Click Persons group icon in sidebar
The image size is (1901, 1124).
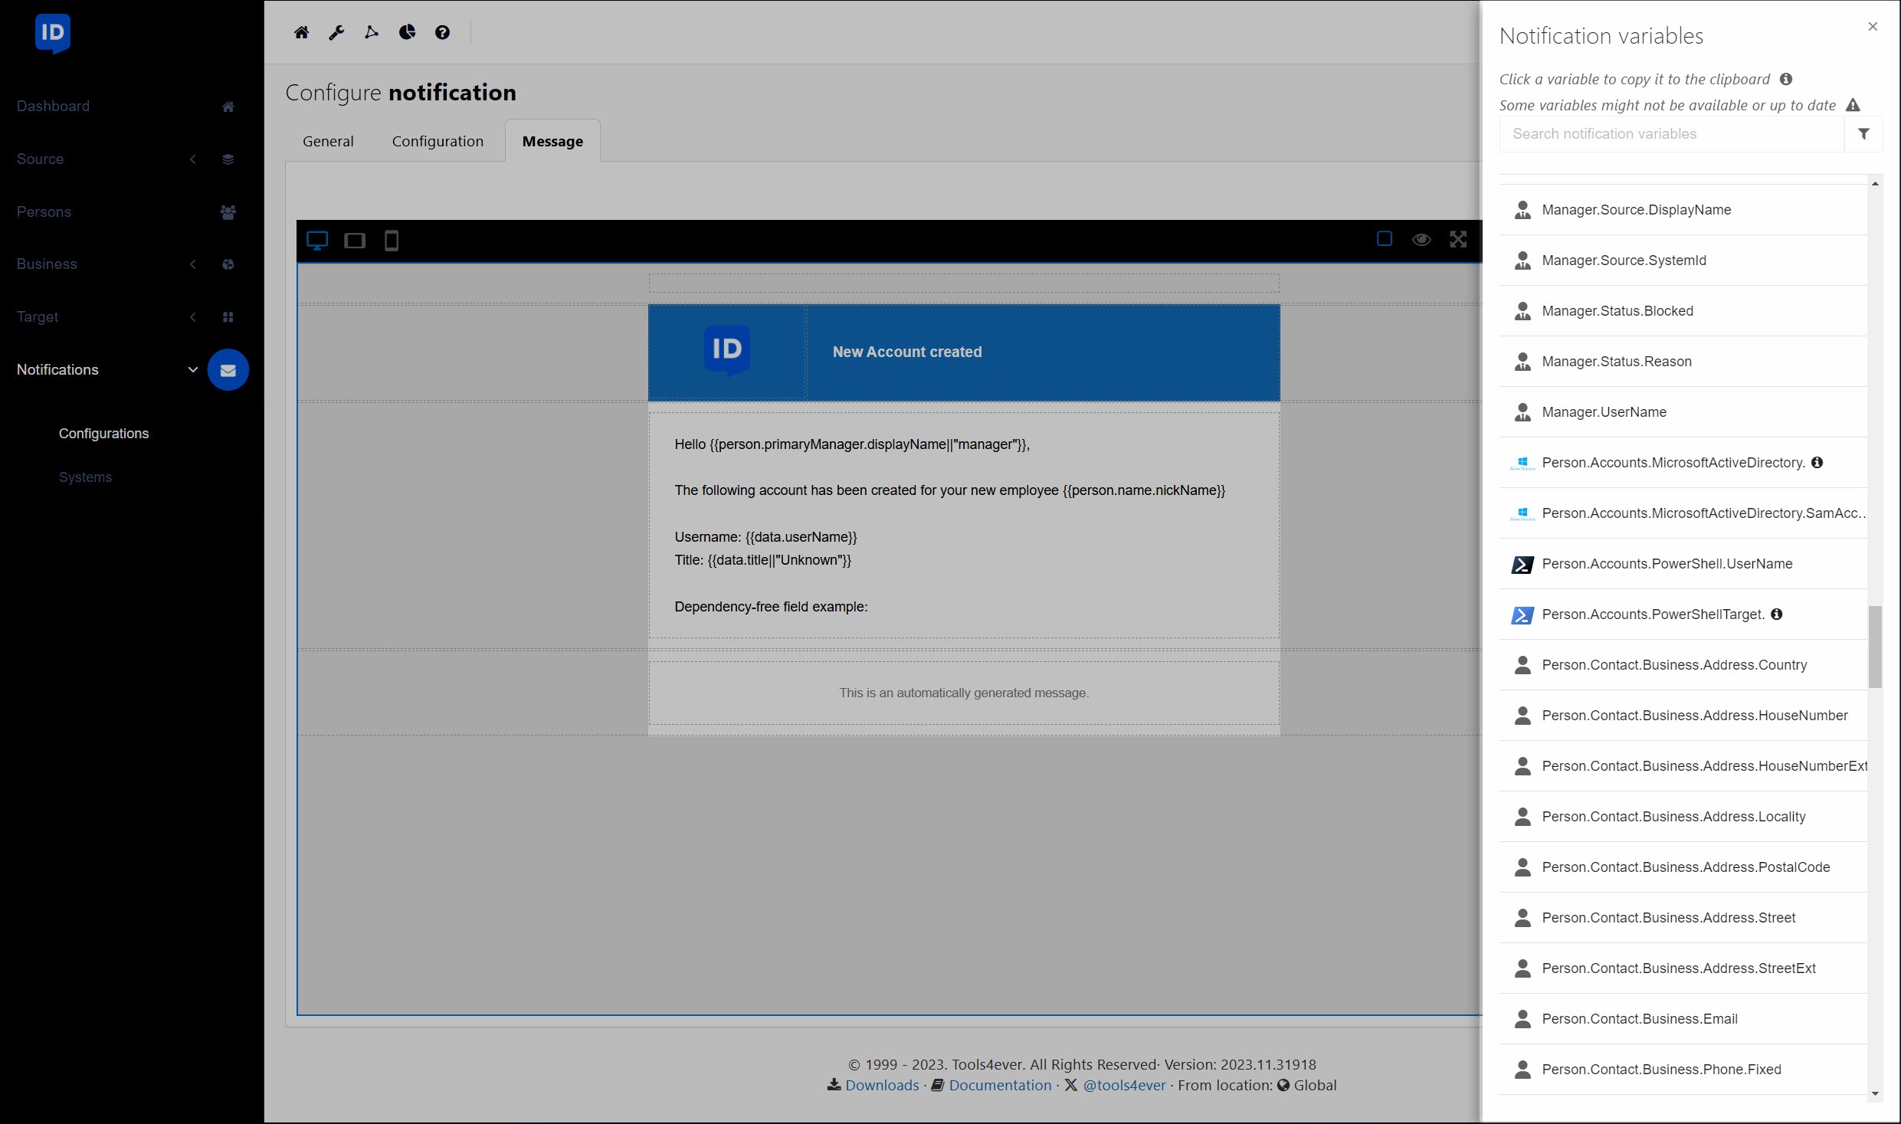(228, 212)
